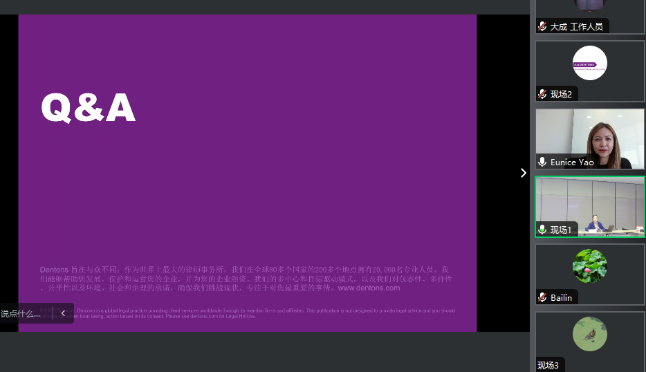Open the Dentons logo avatar of 现场2
This screenshot has width=646, height=372.
point(589,63)
